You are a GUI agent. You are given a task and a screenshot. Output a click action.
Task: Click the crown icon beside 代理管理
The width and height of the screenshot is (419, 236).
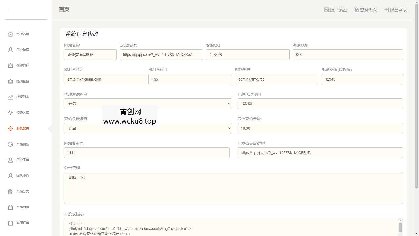pyautogui.click(x=10, y=66)
